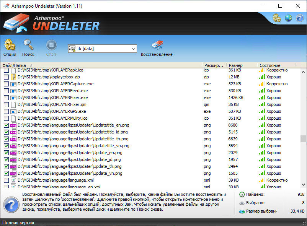Select file name Updatetitle_id.png row text

click(73, 132)
